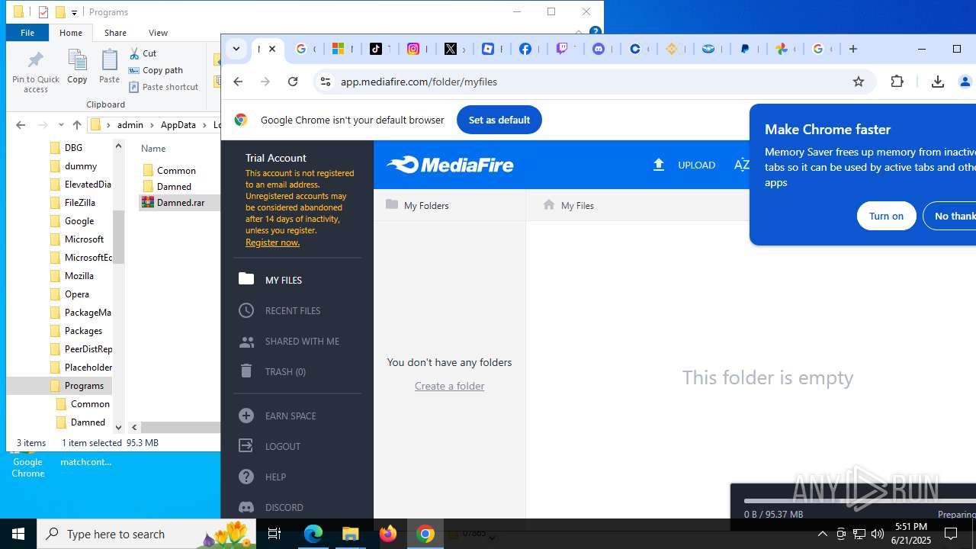Viewport: 976px width, 549px height.
Task: Follow the Register now link
Action: click(x=272, y=242)
